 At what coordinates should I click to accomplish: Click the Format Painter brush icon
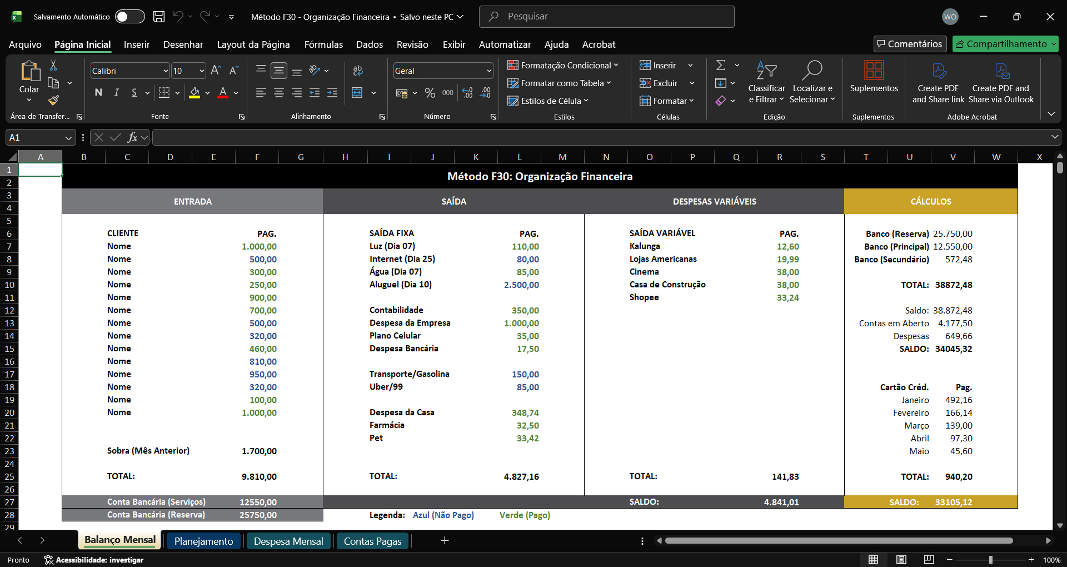click(x=53, y=100)
